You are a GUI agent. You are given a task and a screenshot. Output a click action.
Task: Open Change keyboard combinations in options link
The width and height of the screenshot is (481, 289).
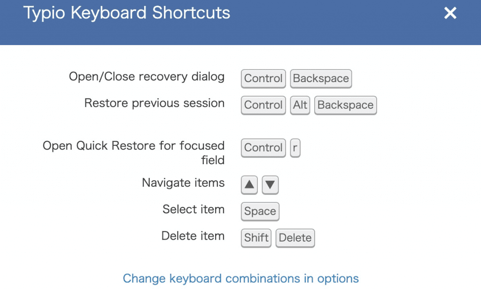coord(240,279)
